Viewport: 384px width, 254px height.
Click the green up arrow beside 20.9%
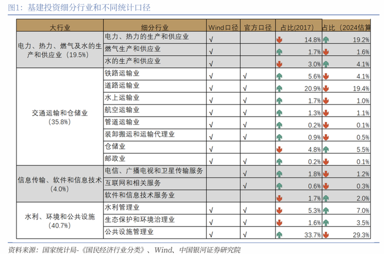click(279, 89)
